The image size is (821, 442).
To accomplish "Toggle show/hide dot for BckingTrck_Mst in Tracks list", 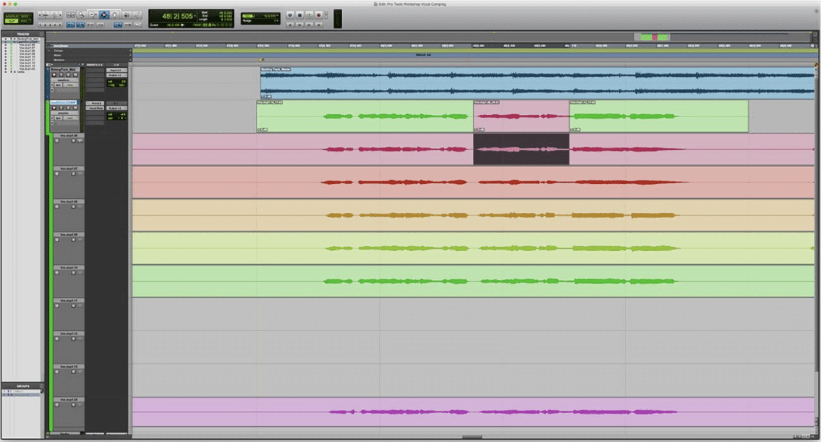I will (x=5, y=39).
